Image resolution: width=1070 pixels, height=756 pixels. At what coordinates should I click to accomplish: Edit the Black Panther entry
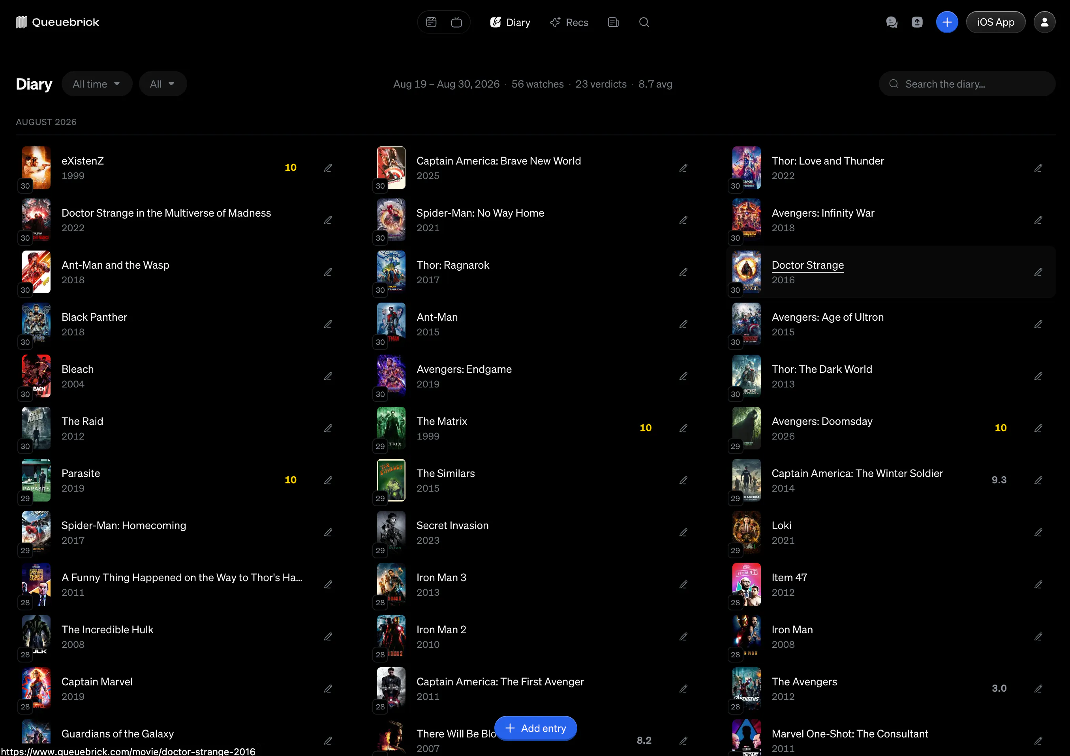point(328,324)
